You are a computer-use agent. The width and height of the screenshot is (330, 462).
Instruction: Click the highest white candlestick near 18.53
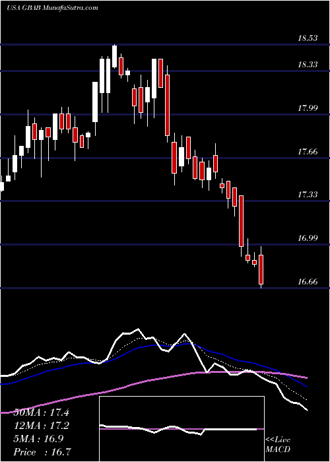coord(115,57)
